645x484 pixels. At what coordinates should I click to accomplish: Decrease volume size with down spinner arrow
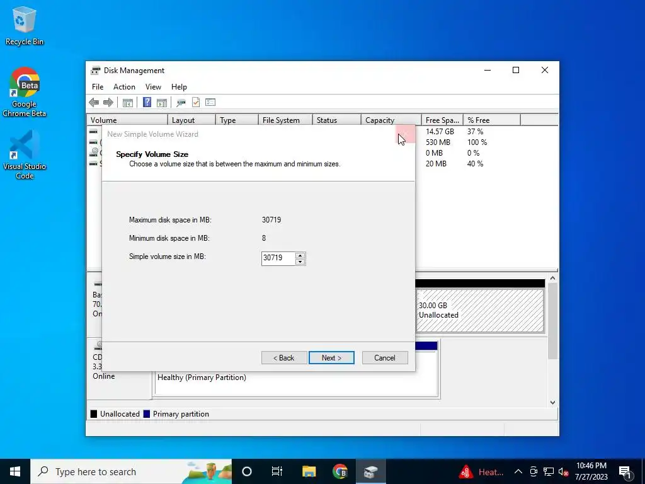click(300, 262)
